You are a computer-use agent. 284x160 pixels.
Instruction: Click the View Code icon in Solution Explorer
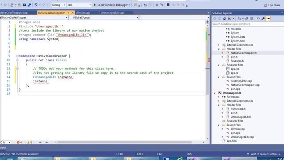click(x=258, y=19)
